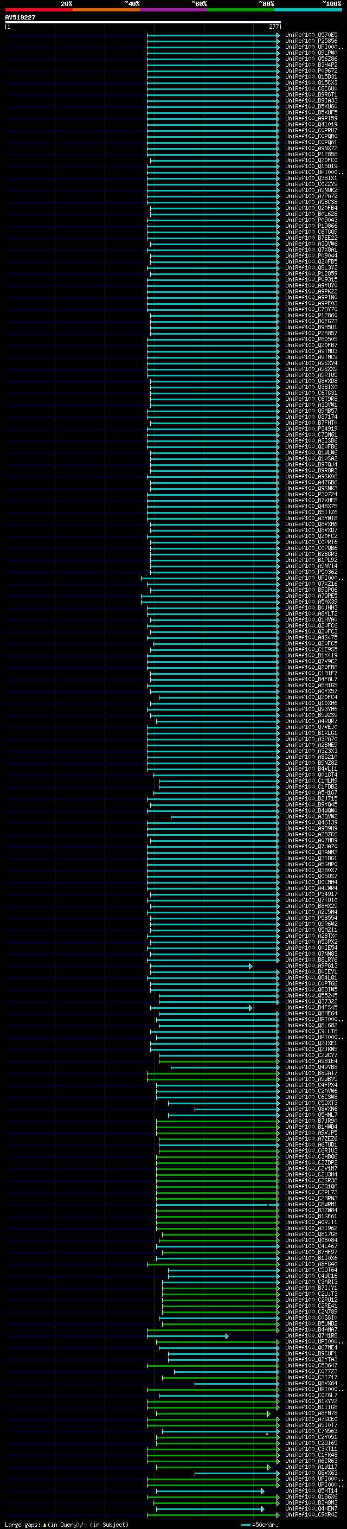Select the UniRef100_C7N563 label
The height and width of the screenshot is (1529, 347).
311,1431
